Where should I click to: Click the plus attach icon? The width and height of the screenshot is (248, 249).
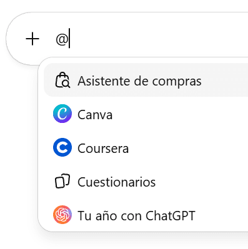pos(32,39)
